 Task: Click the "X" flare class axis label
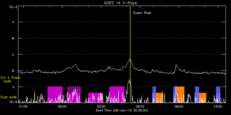pyautogui.click(x=13, y=22)
